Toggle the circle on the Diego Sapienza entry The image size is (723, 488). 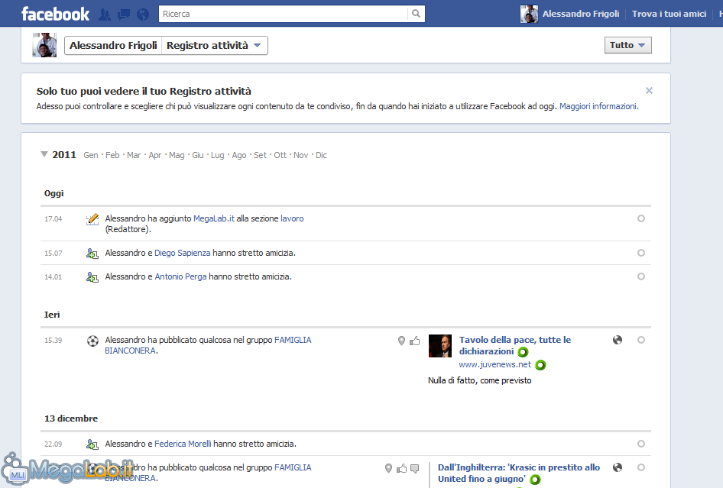(x=641, y=253)
